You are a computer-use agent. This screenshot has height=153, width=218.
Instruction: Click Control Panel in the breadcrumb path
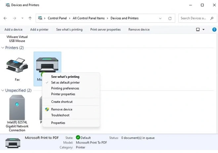coord(58,18)
